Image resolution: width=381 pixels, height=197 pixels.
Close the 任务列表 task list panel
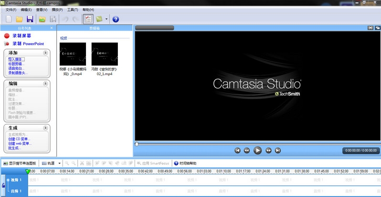[52, 28]
